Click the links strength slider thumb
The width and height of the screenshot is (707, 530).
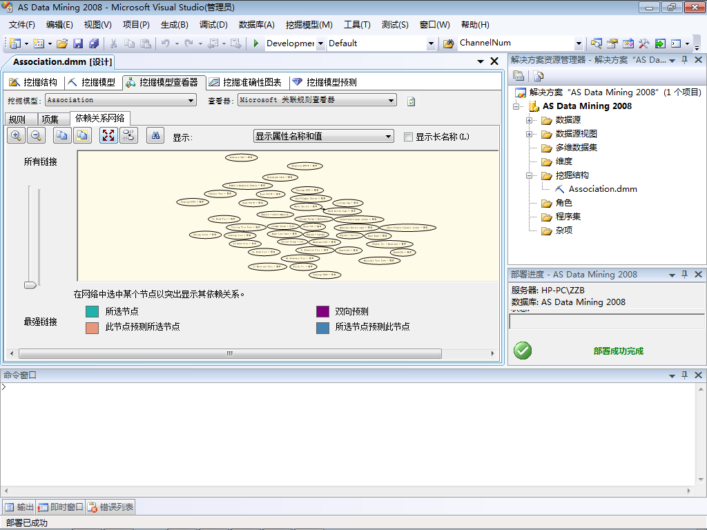click(x=30, y=285)
